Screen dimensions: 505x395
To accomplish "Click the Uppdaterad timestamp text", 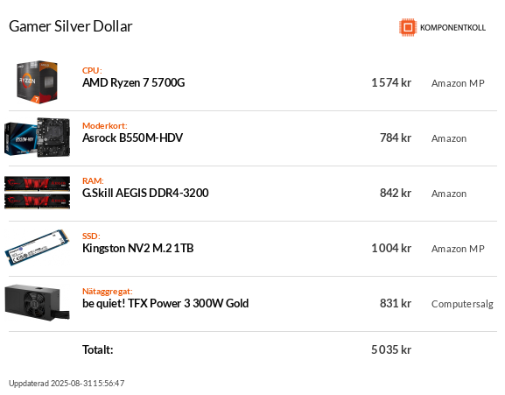I will pyautogui.click(x=67, y=383).
